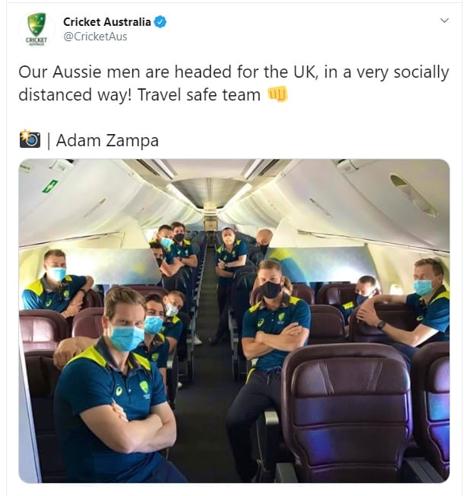464x496 pixels.
Task: Open the Cricket Australia profile avatar
Action: tap(37, 29)
